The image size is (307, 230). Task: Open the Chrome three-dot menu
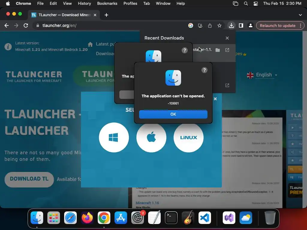pyautogui.click(x=300, y=26)
